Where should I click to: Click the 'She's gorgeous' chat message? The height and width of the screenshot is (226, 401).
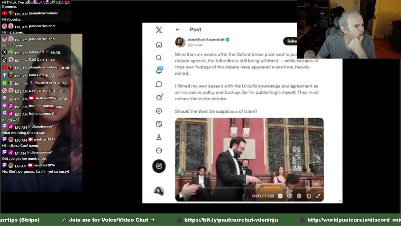(35, 172)
